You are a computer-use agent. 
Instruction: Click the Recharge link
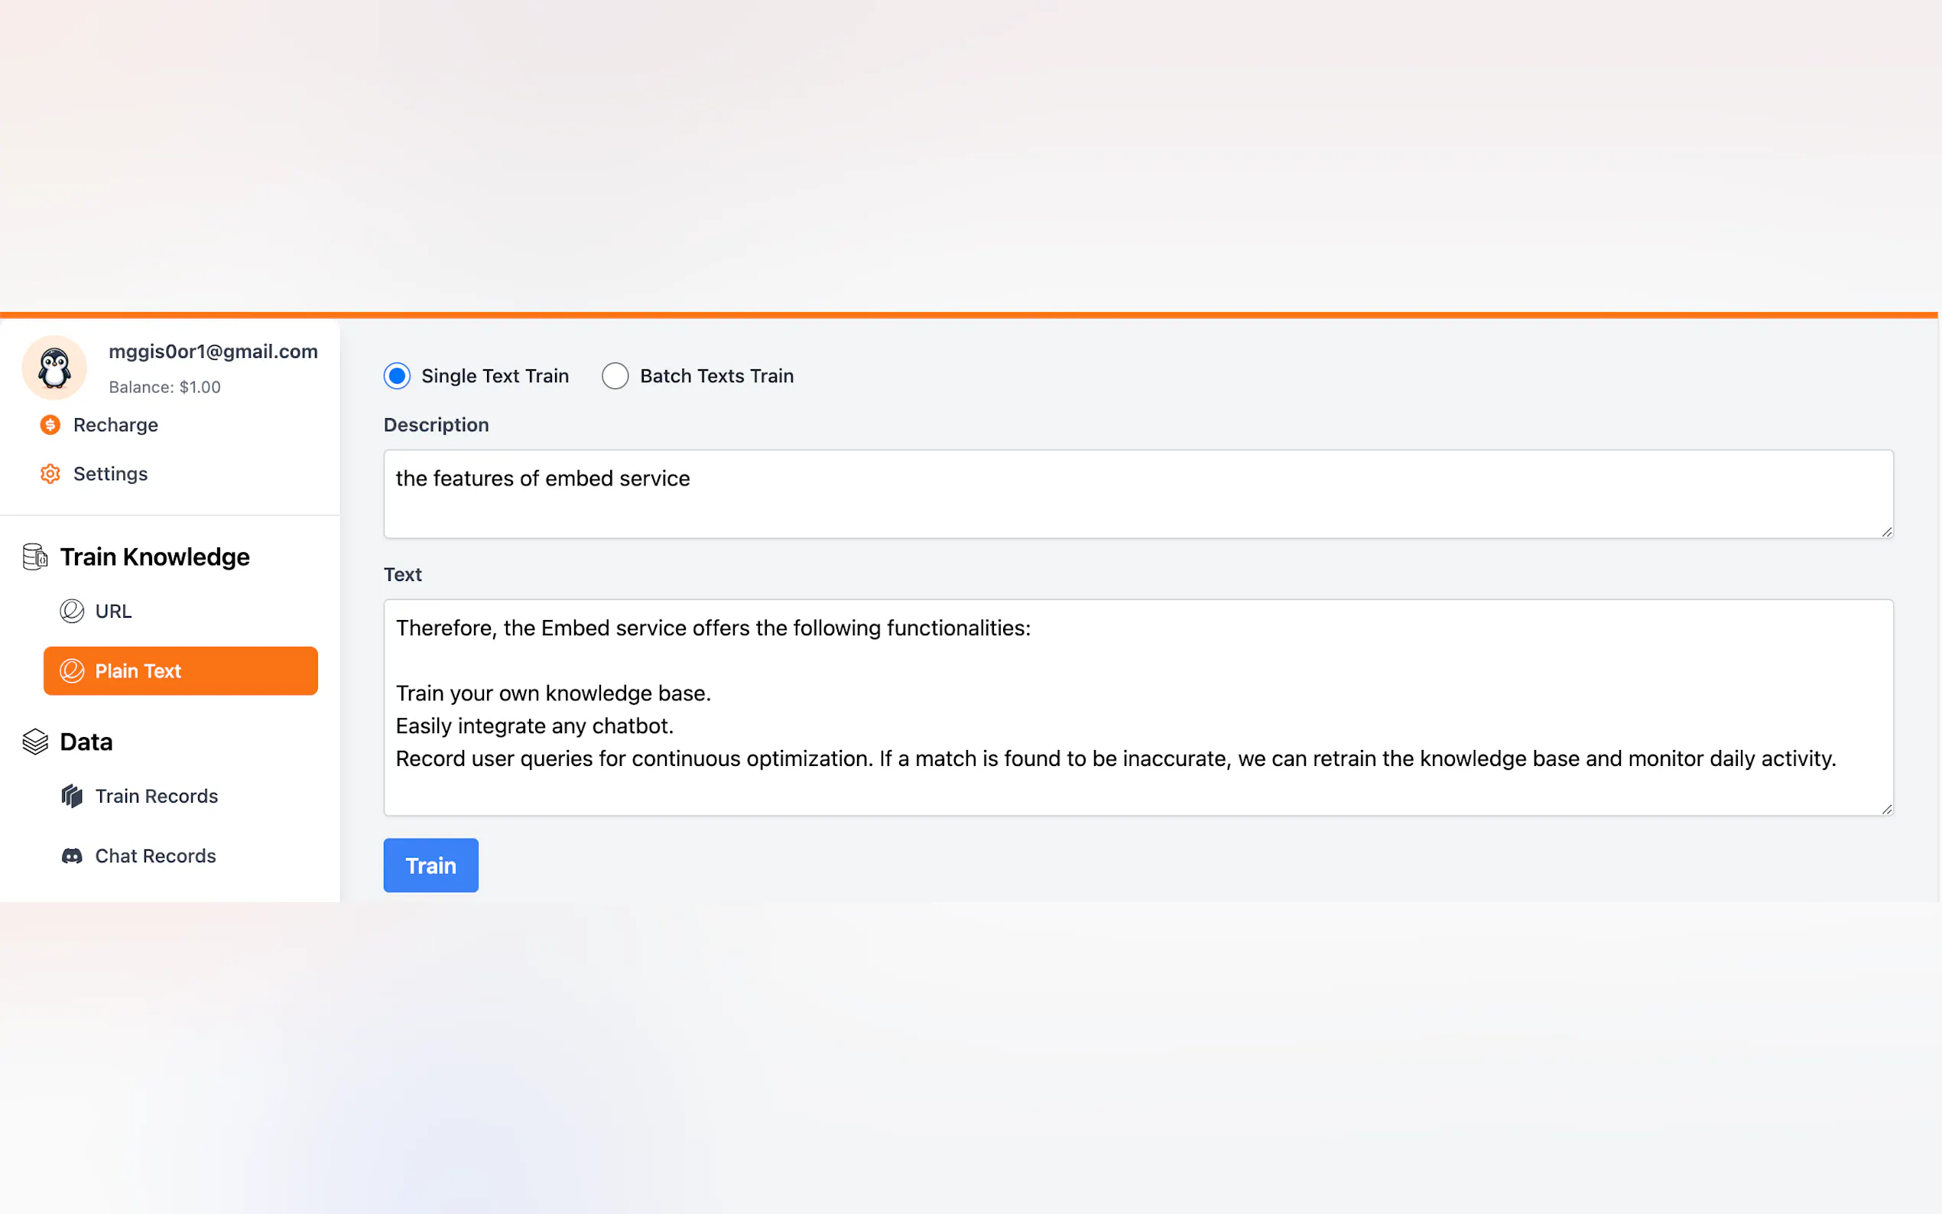point(115,425)
